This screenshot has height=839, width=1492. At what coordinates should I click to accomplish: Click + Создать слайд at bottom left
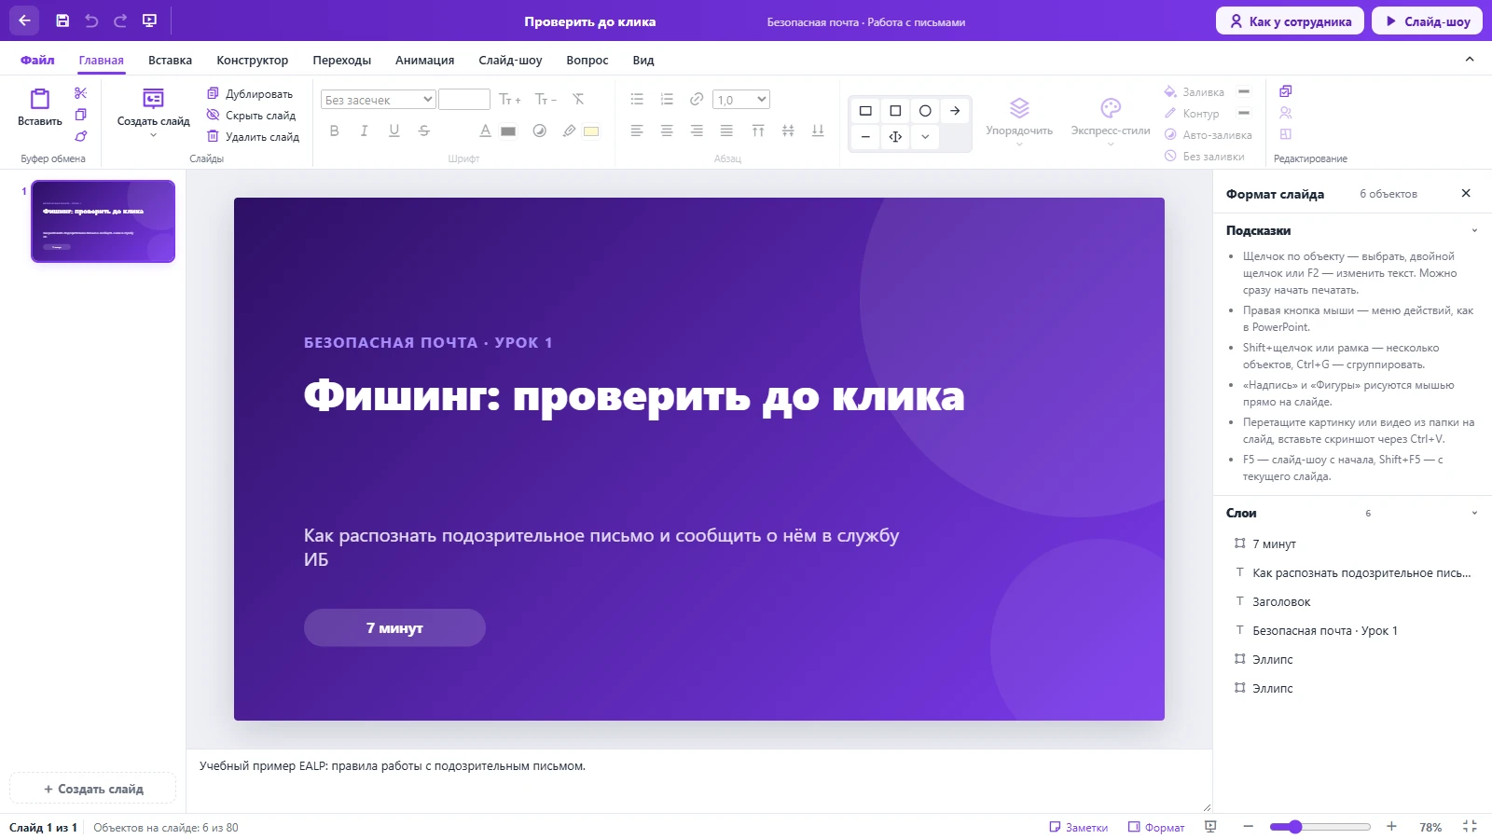pos(93,789)
